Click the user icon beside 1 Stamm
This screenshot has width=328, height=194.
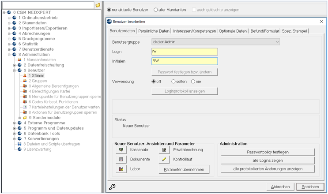coord(25,75)
